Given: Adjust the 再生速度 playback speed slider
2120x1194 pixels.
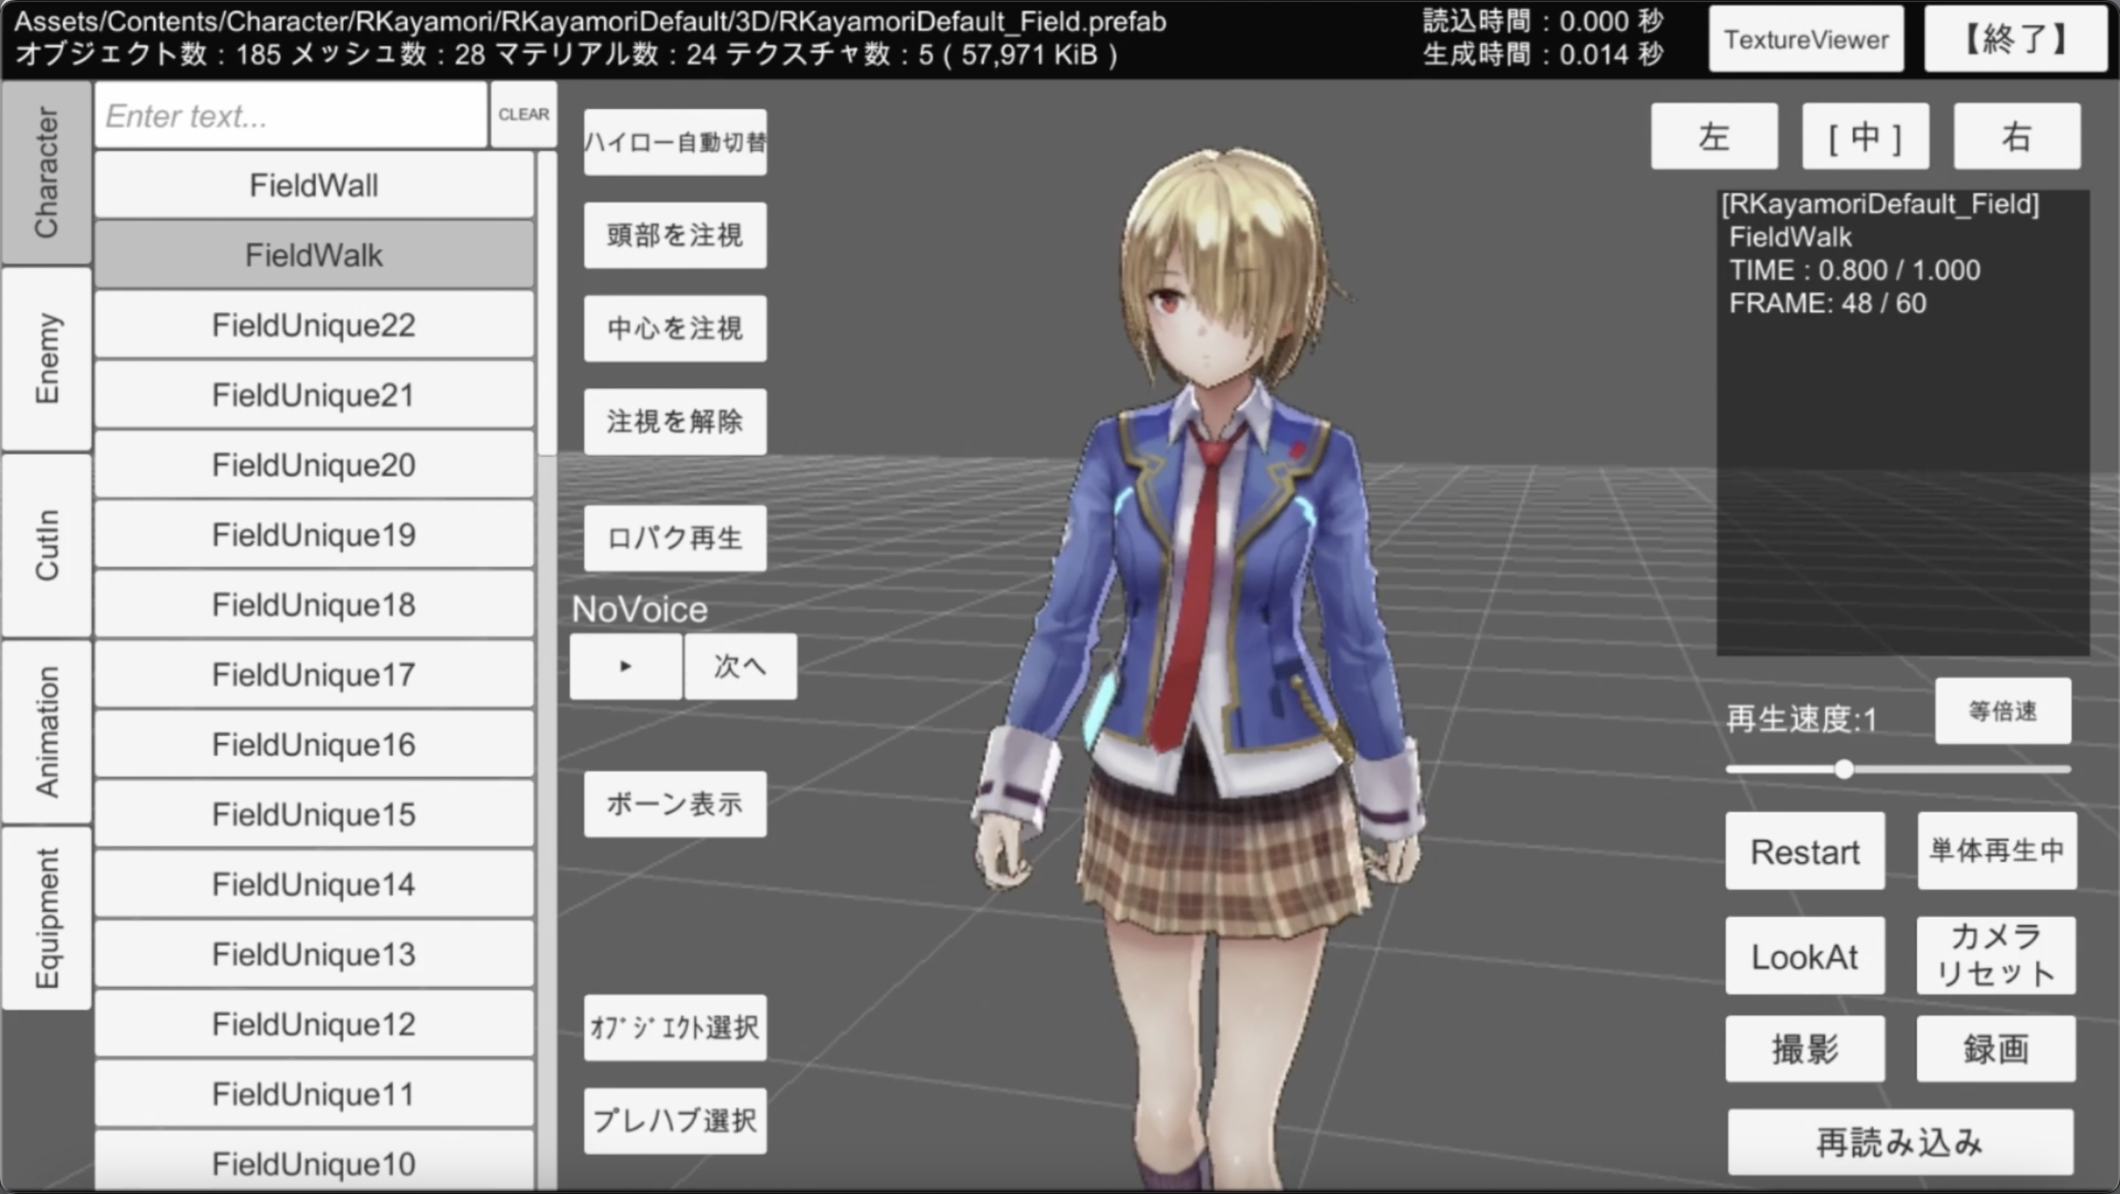Looking at the screenshot, I should pyautogui.click(x=1843, y=769).
